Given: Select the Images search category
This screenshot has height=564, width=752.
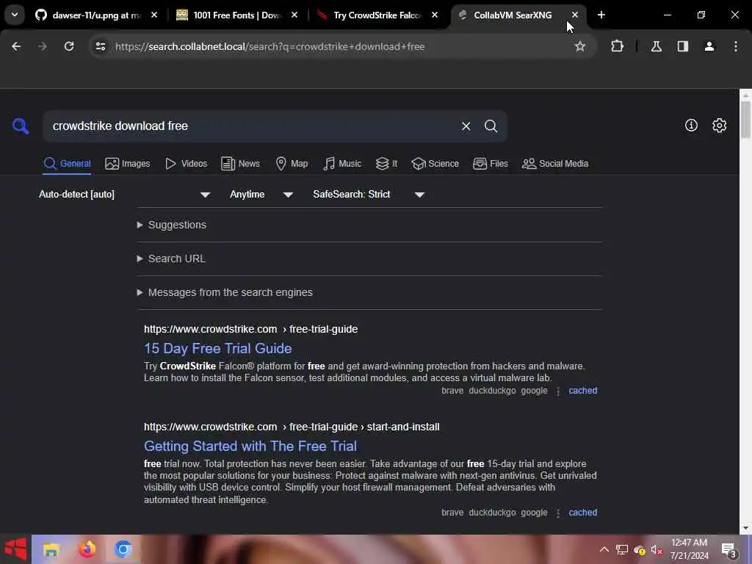Looking at the screenshot, I should 128,164.
